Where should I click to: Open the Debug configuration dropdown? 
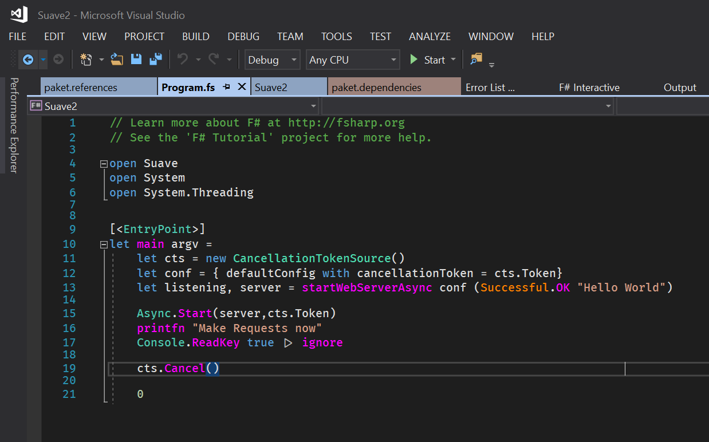(x=272, y=60)
